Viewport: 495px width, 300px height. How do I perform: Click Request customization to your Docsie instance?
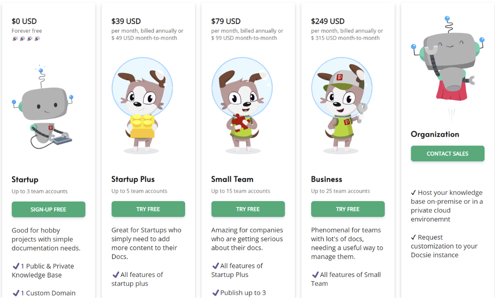point(444,246)
